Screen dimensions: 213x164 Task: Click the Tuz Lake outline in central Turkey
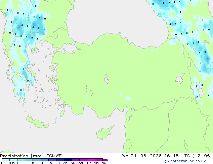pyautogui.click(x=106, y=79)
